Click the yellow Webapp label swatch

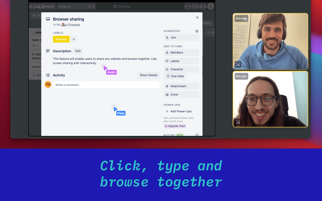click(61, 39)
